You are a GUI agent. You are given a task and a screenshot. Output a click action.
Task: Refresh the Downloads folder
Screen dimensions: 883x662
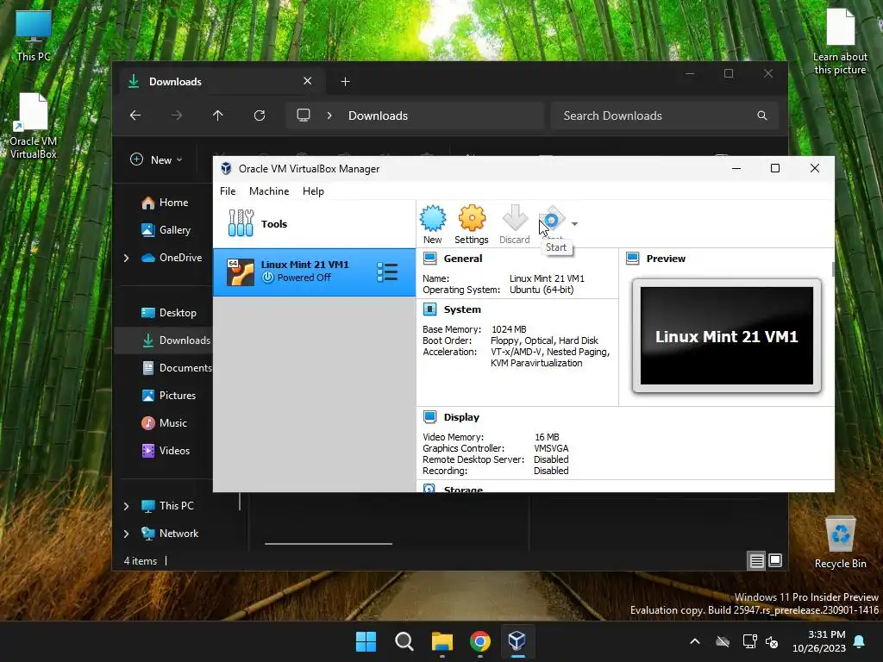pos(260,116)
